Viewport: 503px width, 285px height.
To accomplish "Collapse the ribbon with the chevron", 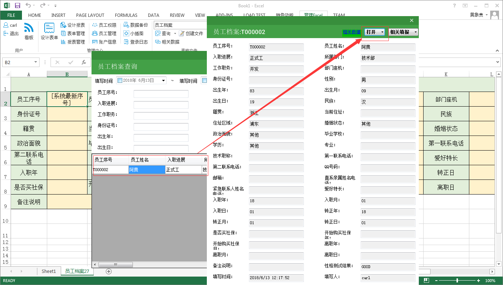I will pyautogui.click(x=497, y=51).
